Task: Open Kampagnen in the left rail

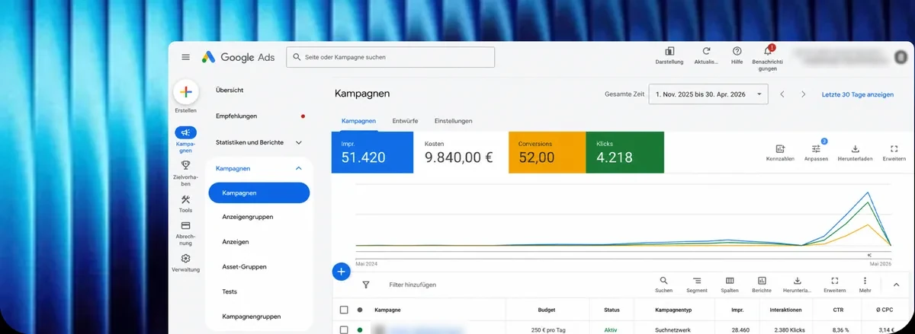Action: pyautogui.click(x=185, y=132)
